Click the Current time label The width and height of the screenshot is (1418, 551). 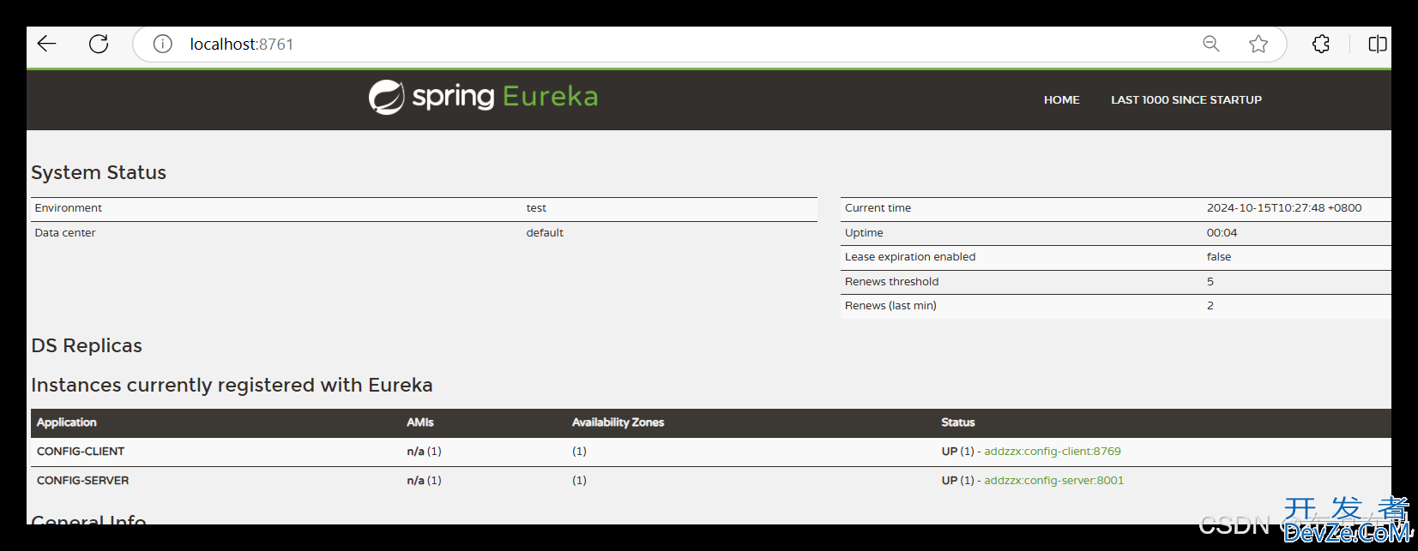[878, 208]
